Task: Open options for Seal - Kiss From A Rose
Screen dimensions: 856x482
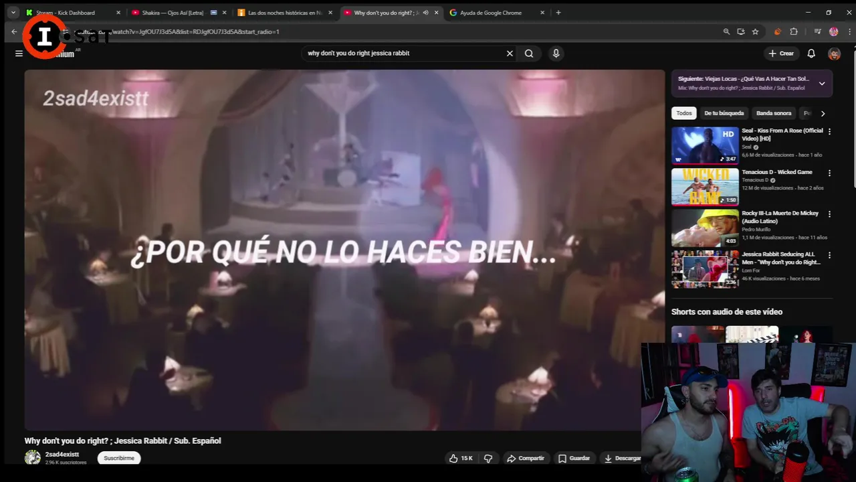Action: pyautogui.click(x=829, y=132)
